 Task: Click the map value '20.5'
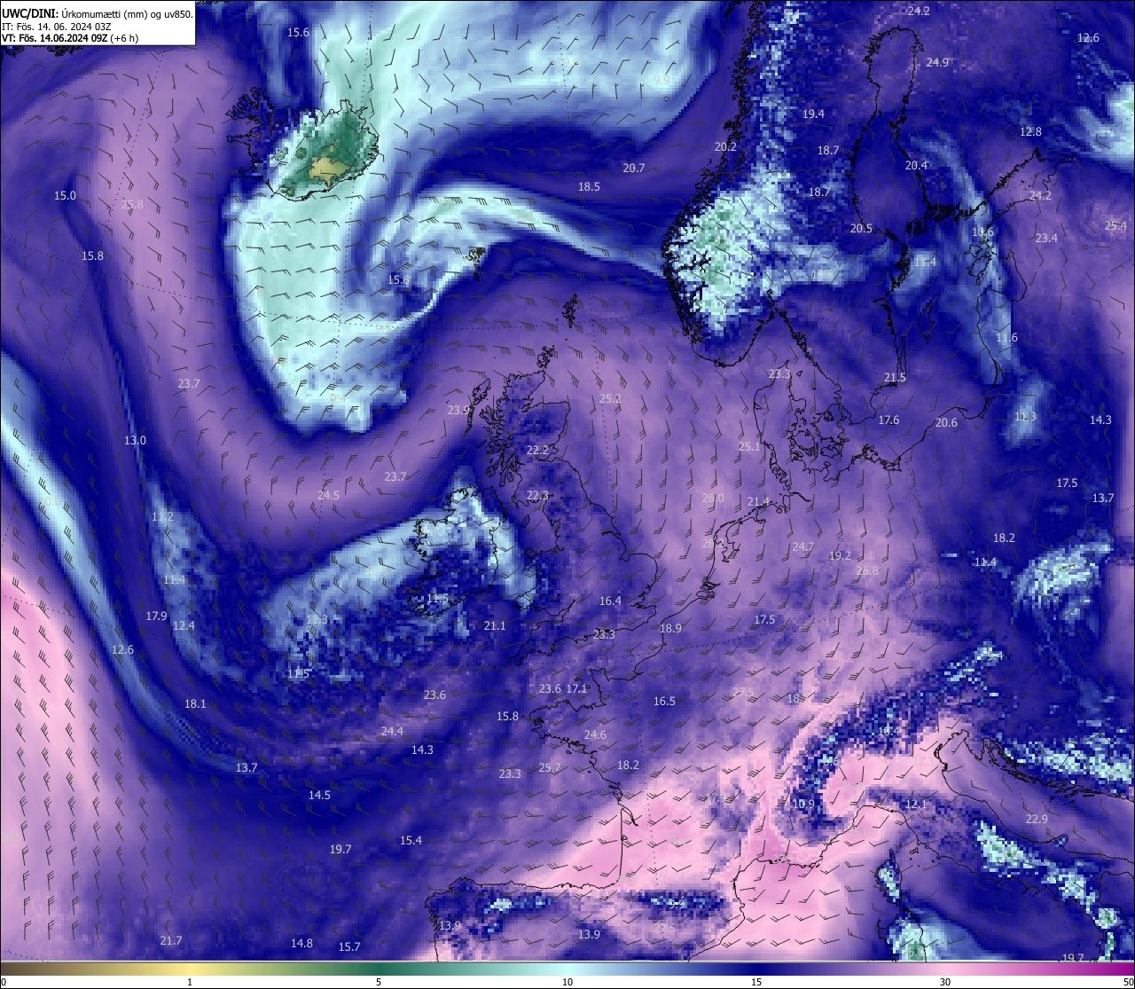861,228
